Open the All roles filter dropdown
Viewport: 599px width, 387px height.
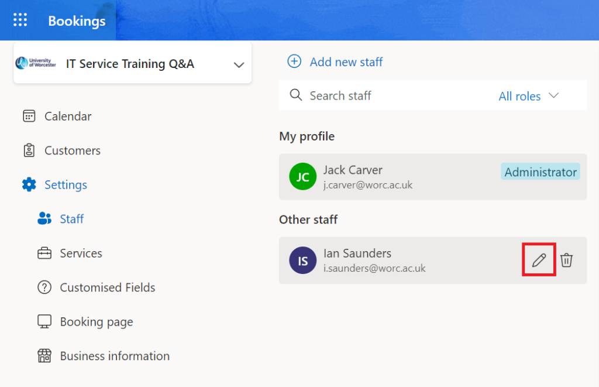[x=529, y=96]
